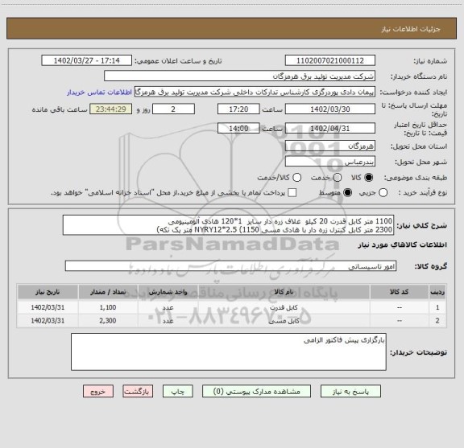Screen dimensions: 464x448
Task: Click the تعداد / مقدار column header
Action: pos(108,292)
